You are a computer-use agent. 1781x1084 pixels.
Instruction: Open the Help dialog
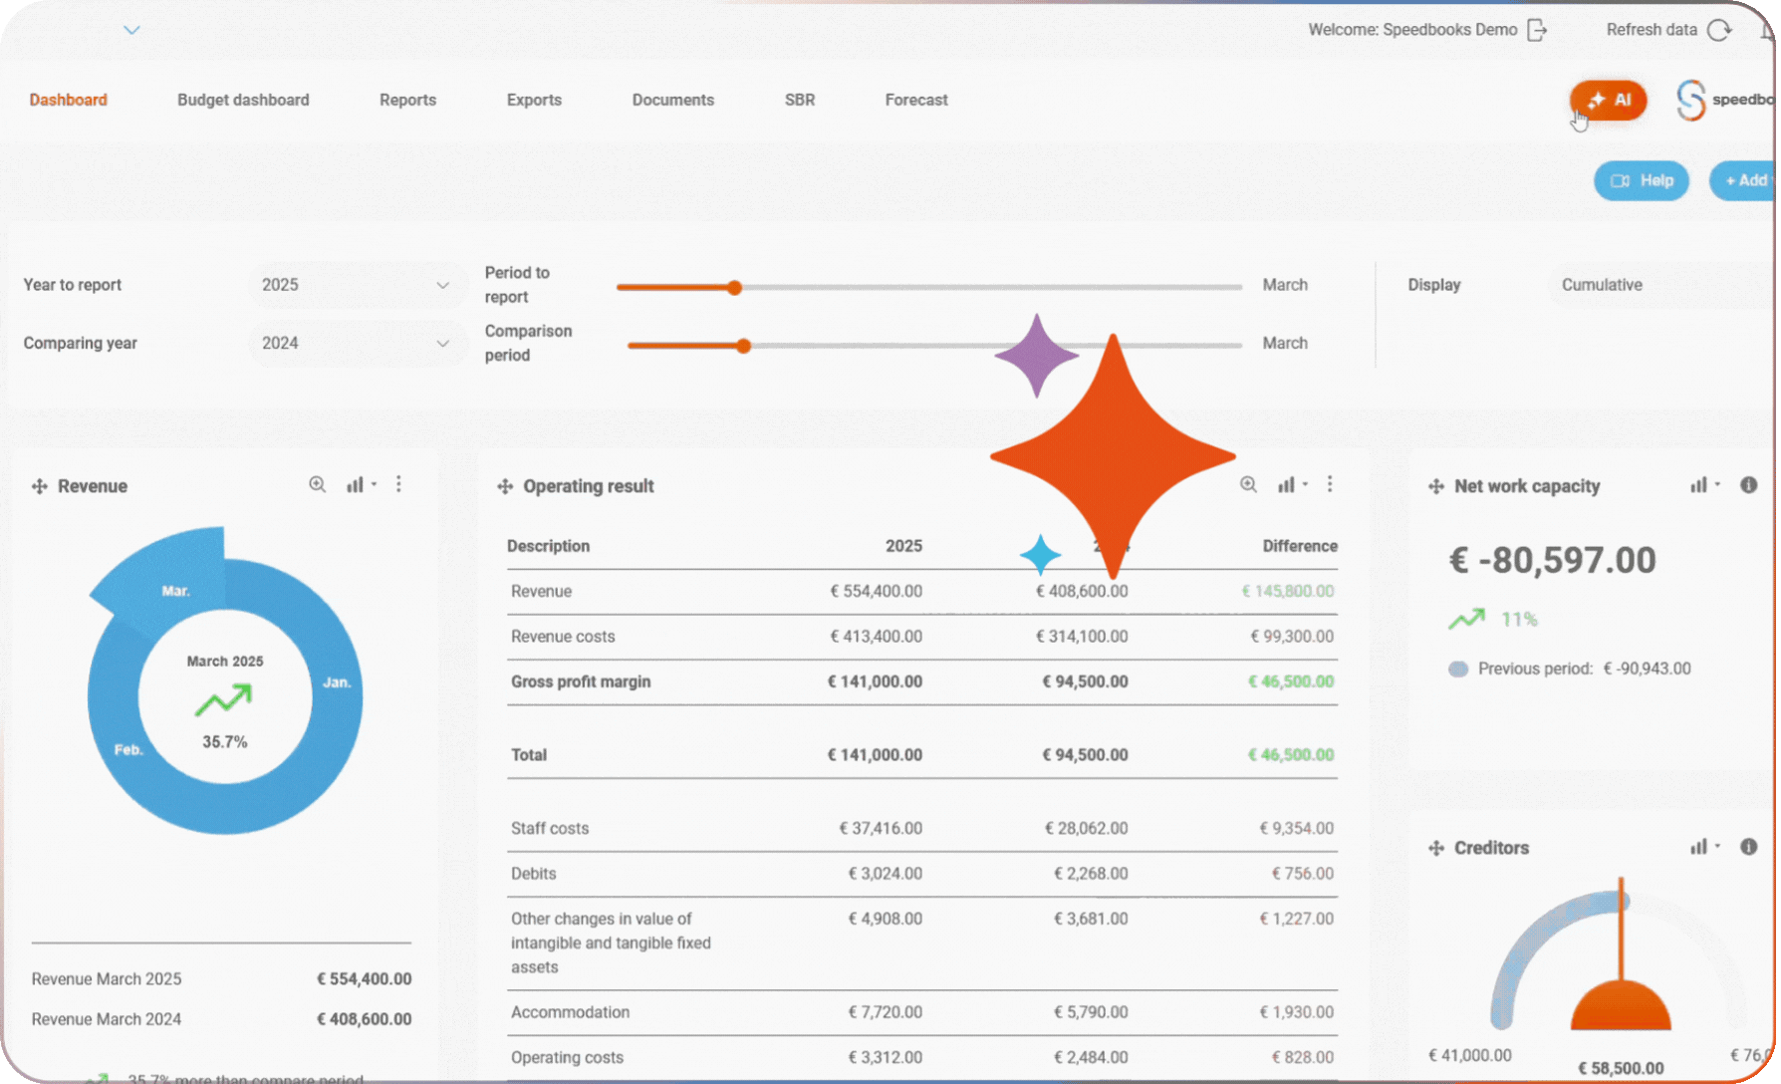coord(1641,180)
